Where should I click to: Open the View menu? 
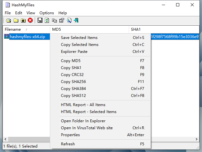31,13
